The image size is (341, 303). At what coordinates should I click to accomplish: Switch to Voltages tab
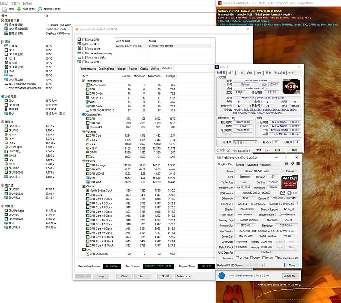click(121, 69)
